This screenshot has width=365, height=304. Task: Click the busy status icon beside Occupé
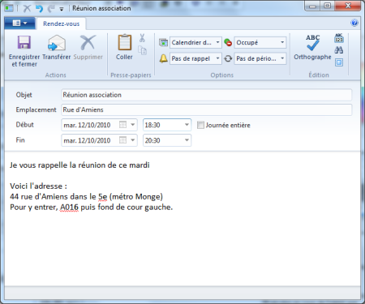pos(228,42)
